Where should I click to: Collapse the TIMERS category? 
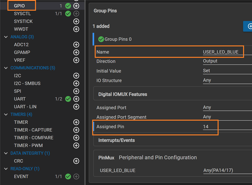pyautogui.click(x=6, y=115)
